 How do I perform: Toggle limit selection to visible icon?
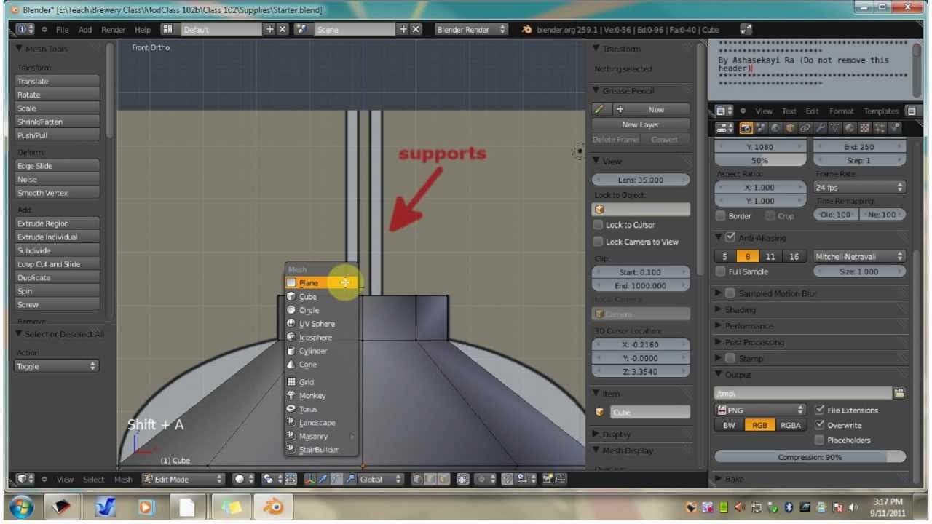tap(463, 479)
